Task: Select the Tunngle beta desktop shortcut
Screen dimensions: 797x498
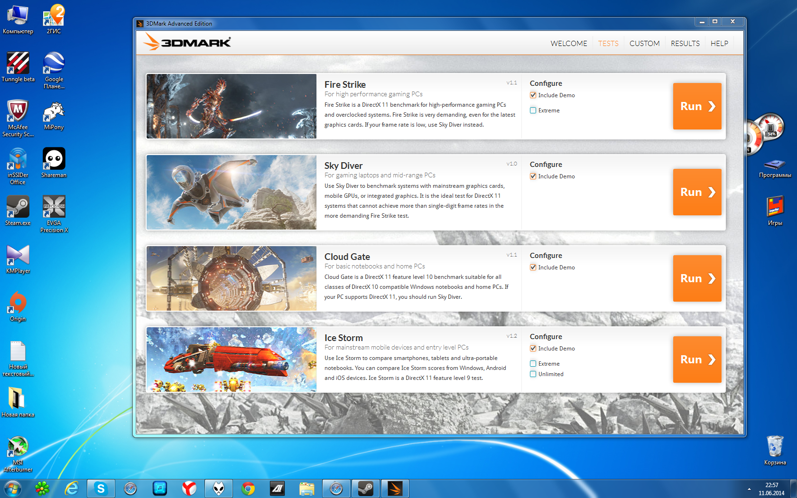Action: (x=18, y=67)
